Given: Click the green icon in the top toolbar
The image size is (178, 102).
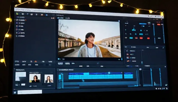Looking at the screenshot, I should tap(17, 14).
